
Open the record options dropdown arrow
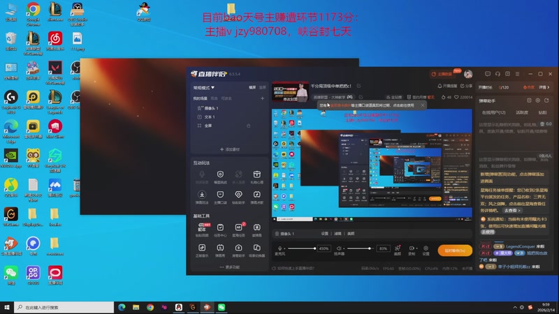[416, 248]
